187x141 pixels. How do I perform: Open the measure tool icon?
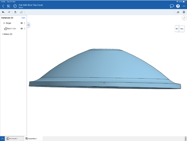point(178,12)
